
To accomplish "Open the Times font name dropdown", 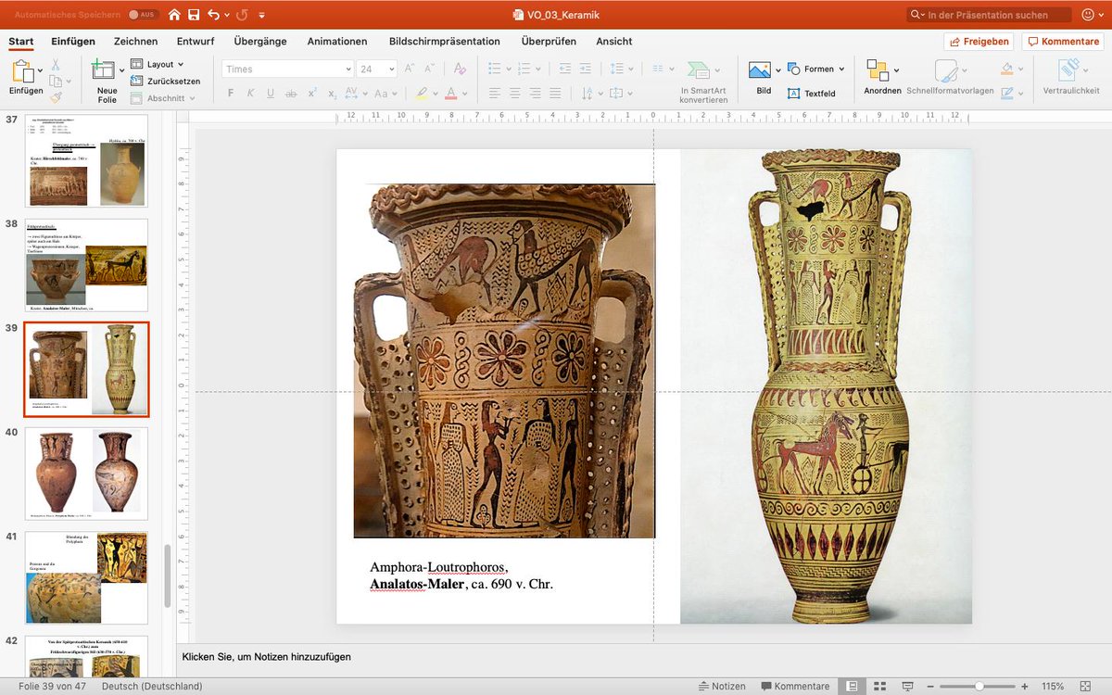I will pos(348,69).
